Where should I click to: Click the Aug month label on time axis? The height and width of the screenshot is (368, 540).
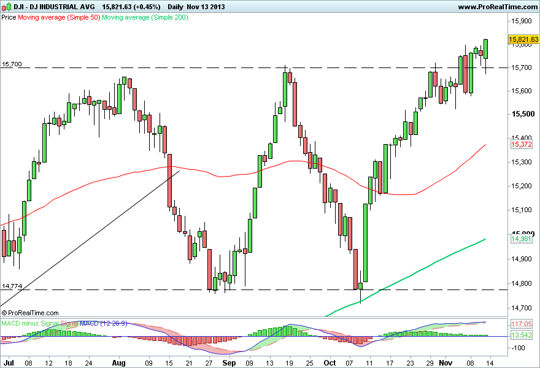click(x=119, y=363)
